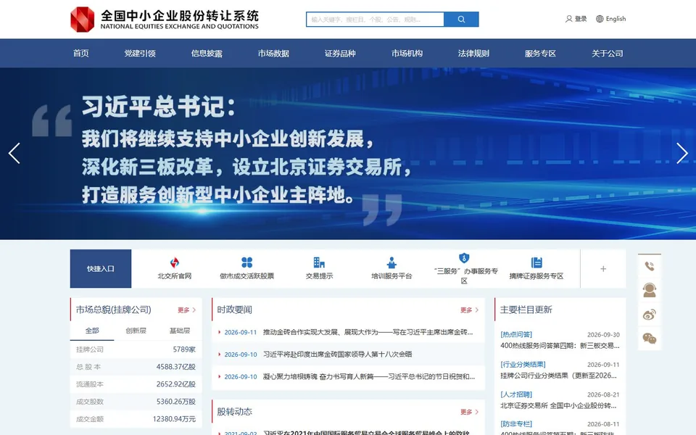This screenshot has width=696, height=435.
Task: Open 400热线服务问答第四期 article
Action: pyautogui.click(x=560, y=345)
